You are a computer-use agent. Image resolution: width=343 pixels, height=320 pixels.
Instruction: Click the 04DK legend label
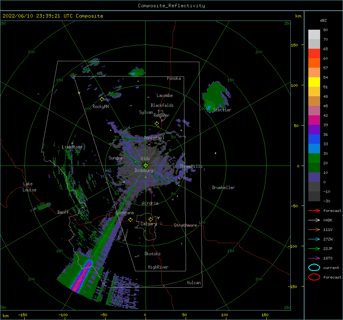tap(328, 220)
